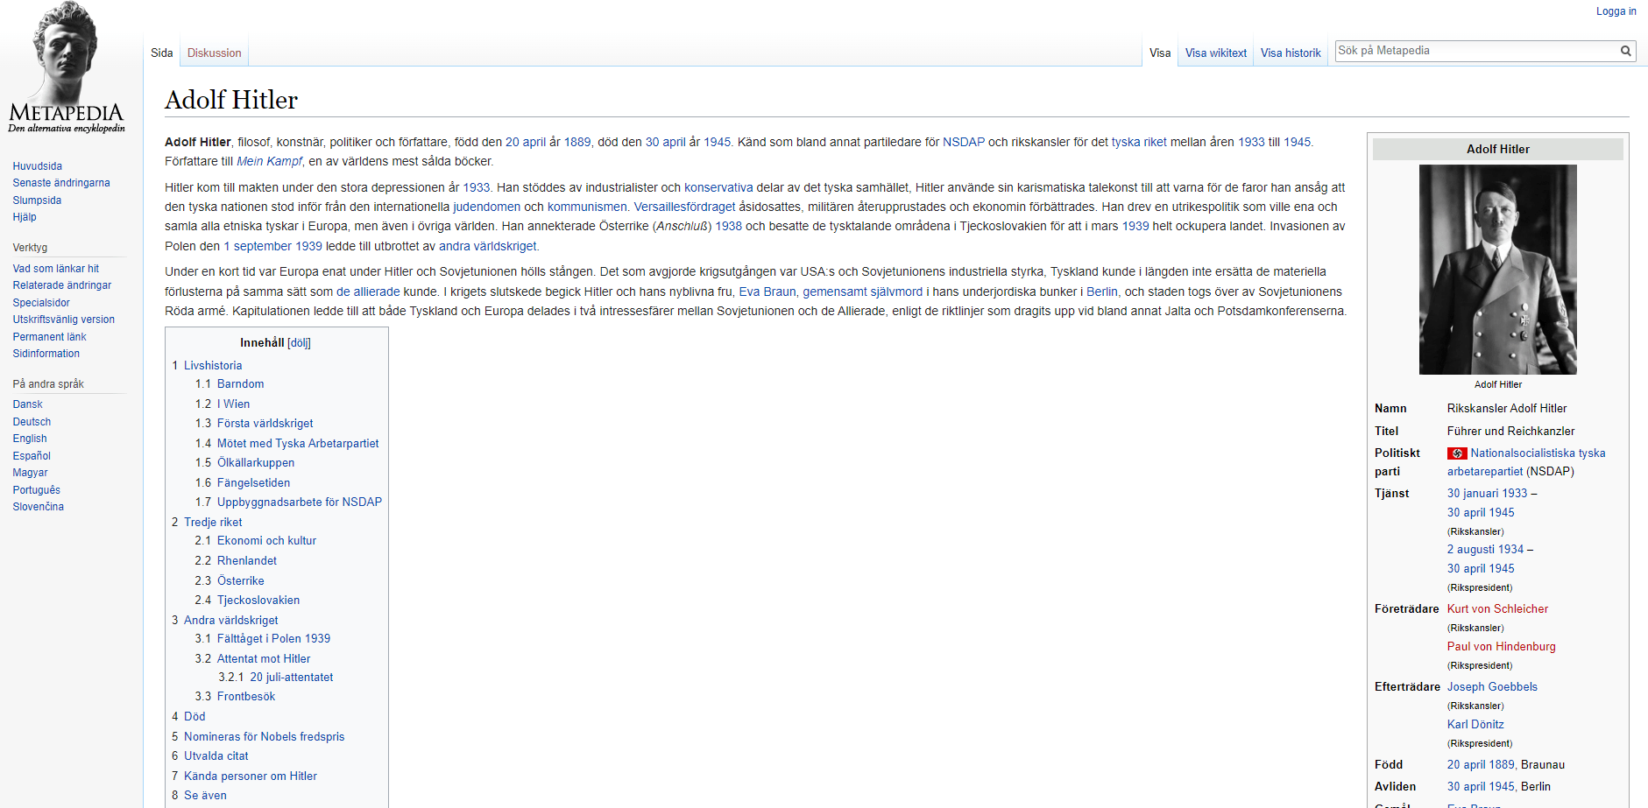Open Senaste ändringarna in the sidebar
1648x808 pixels.
[61, 183]
